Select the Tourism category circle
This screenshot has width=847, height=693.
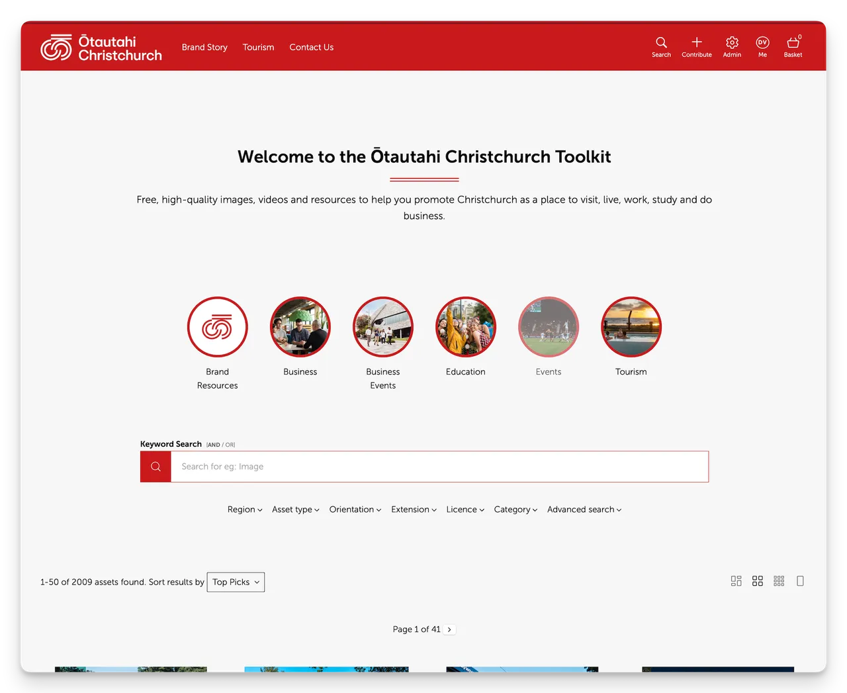click(x=631, y=327)
